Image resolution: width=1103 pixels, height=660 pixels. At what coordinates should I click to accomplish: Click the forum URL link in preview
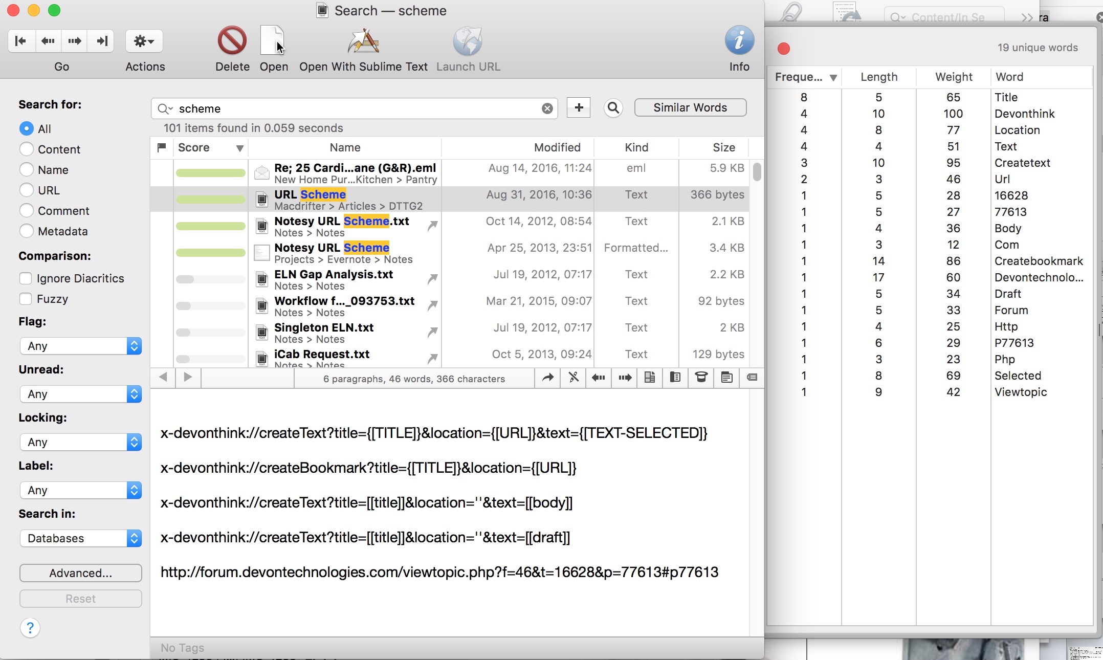pyautogui.click(x=438, y=571)
